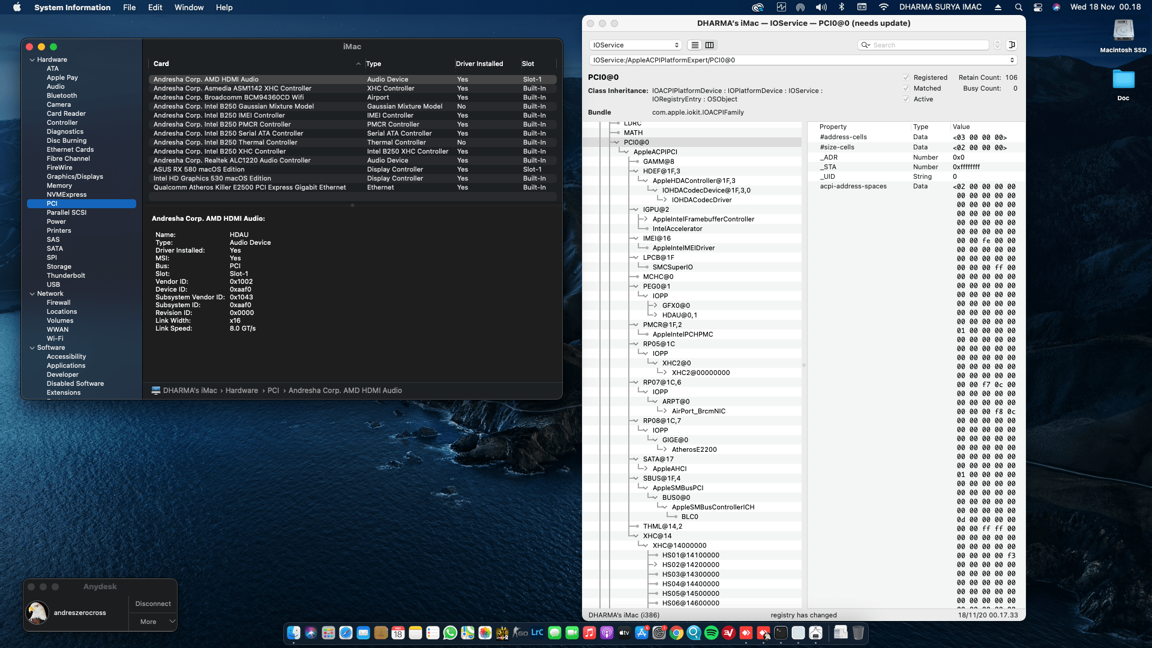Click the Bluetooth icon in menu bar
1152x648 pixels.
[841, 7]
